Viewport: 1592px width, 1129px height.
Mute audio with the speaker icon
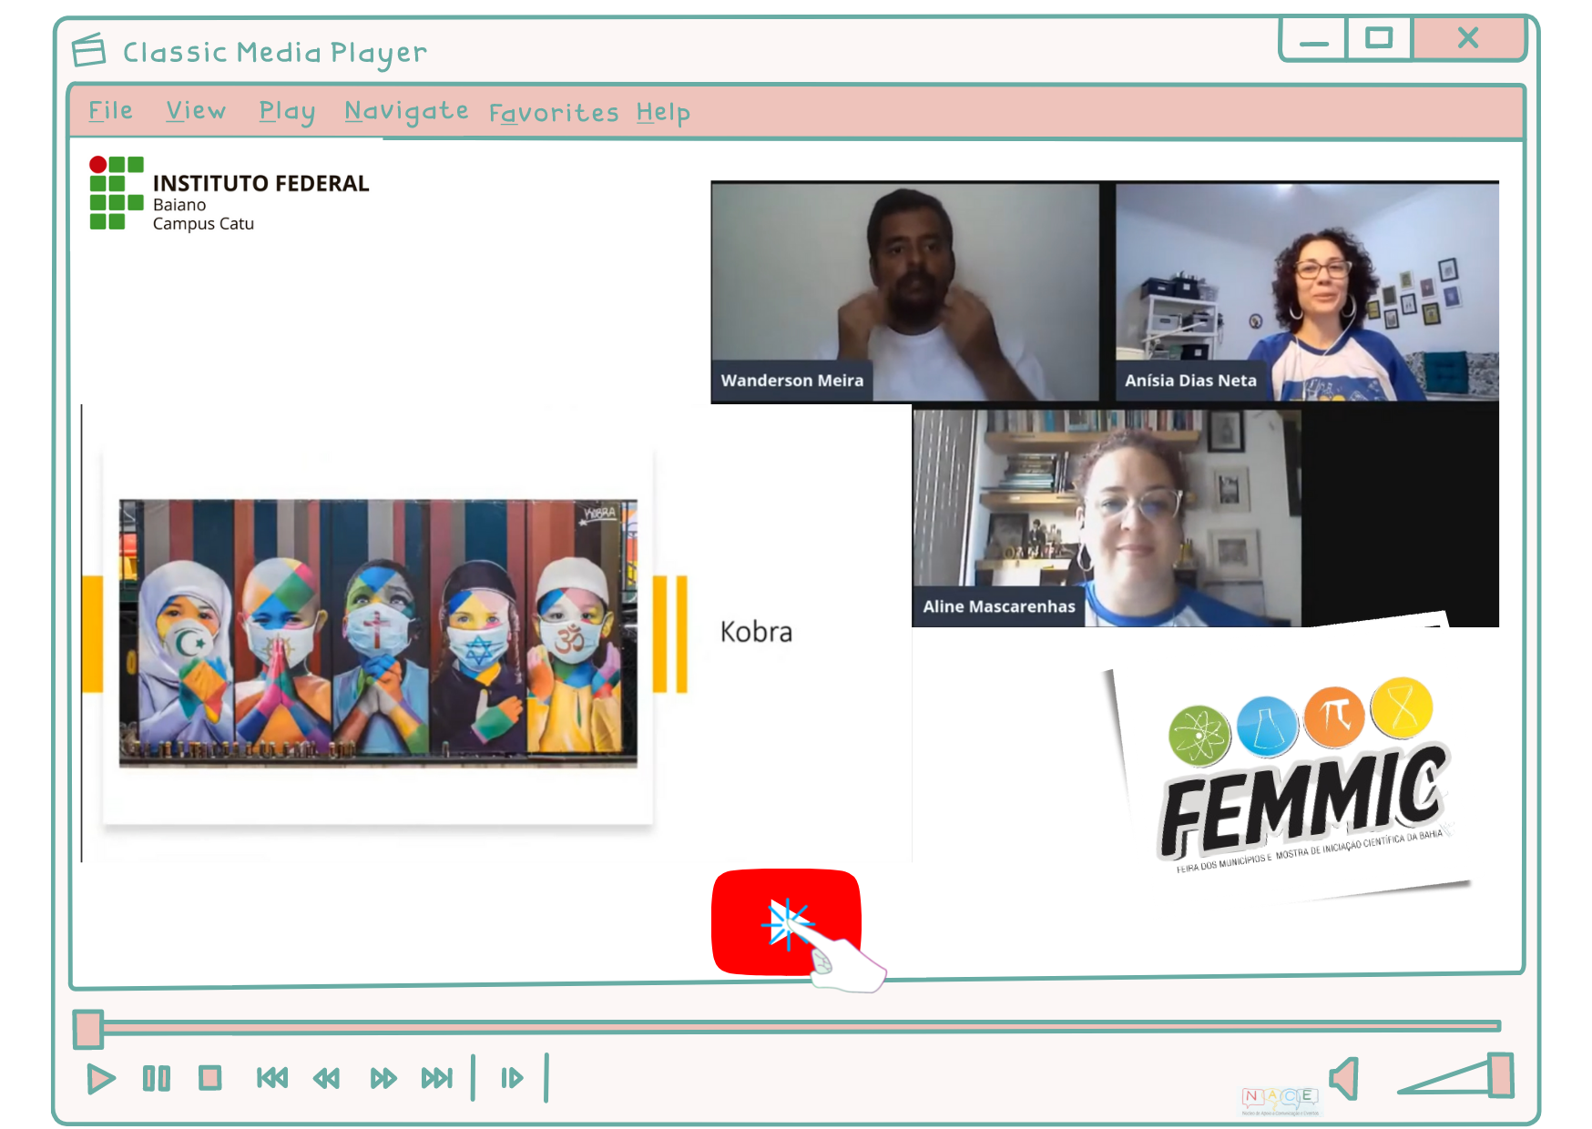(1344, 1078)
